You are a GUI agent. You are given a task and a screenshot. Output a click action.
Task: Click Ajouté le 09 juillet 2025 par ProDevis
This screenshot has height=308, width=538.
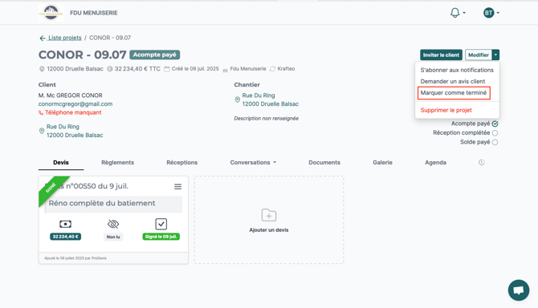[75, 258]
